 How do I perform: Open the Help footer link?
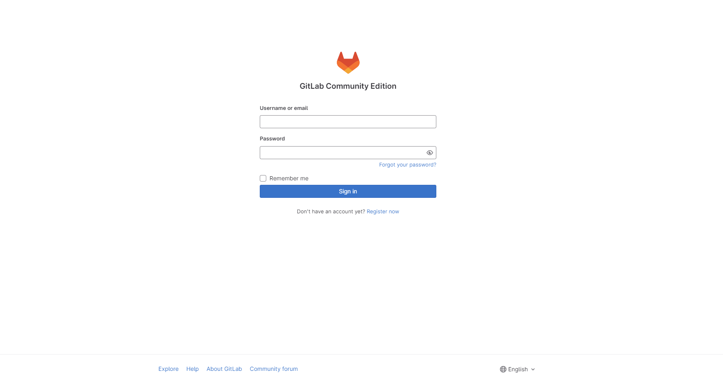pos(192,369)
